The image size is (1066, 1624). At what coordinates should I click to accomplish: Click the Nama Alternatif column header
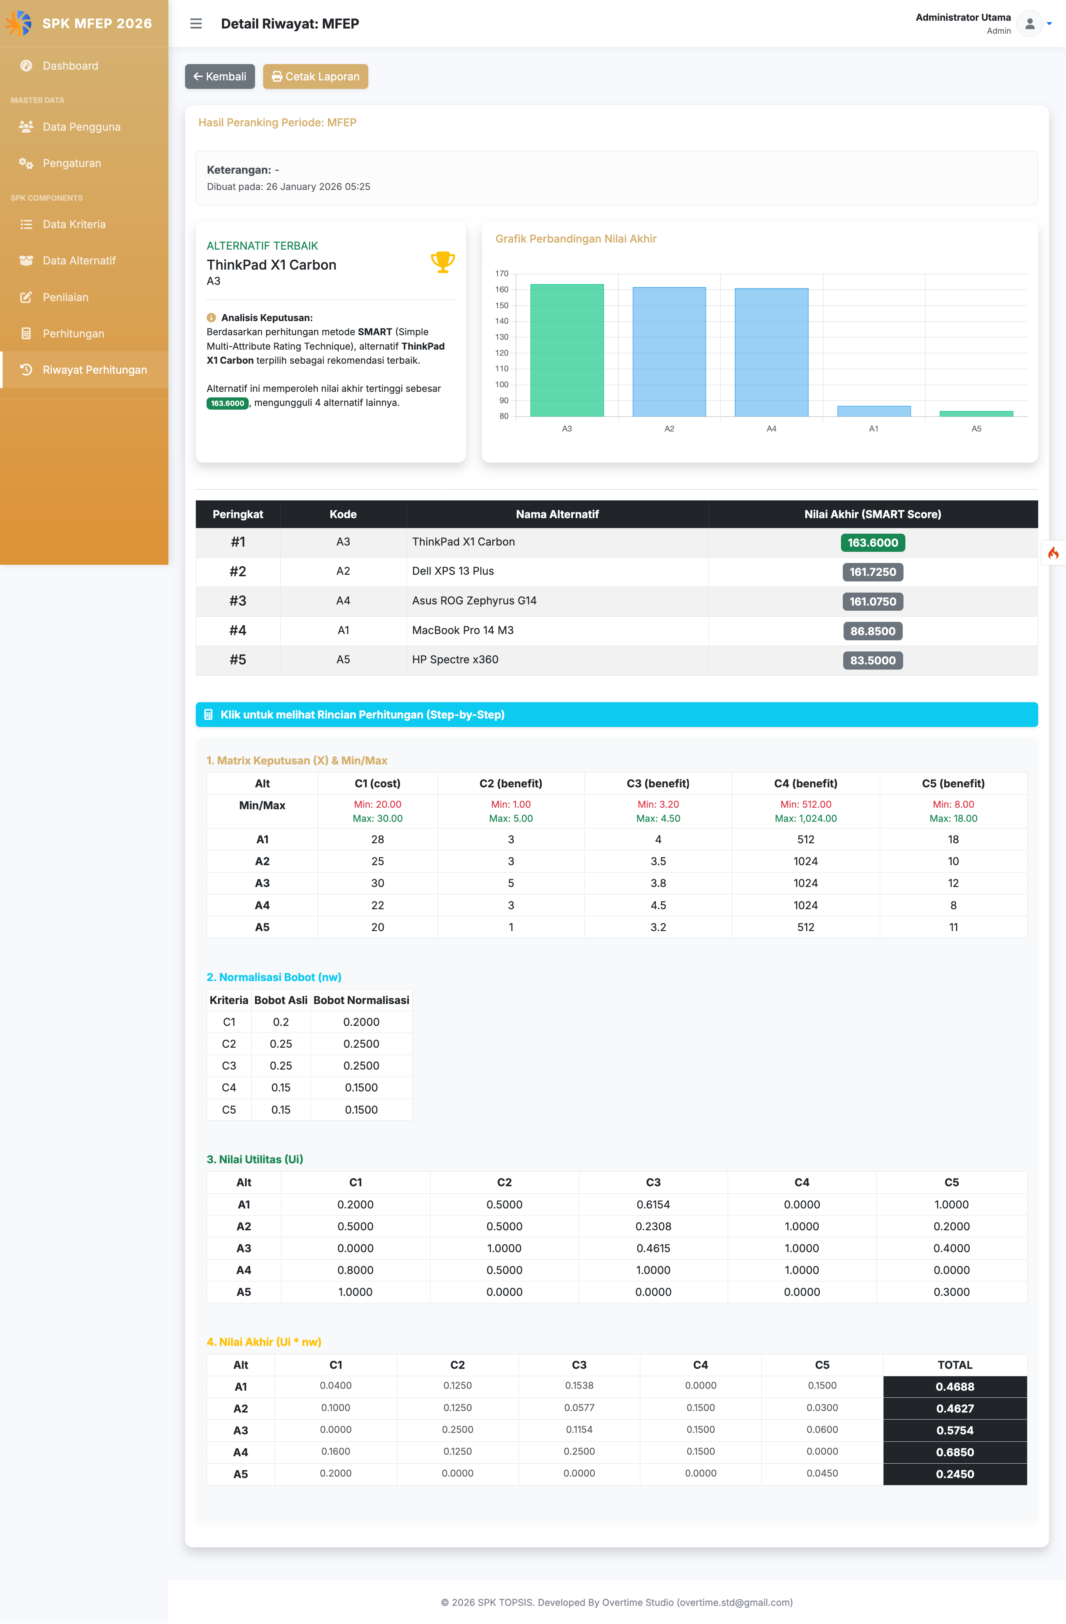[x=557, y=514]
